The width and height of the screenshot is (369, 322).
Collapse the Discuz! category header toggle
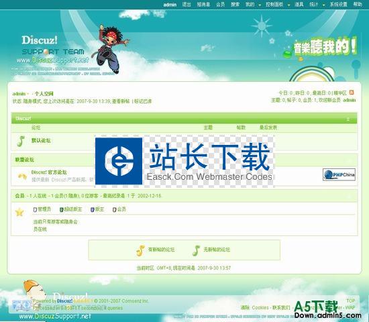click(x=348, y=119)
